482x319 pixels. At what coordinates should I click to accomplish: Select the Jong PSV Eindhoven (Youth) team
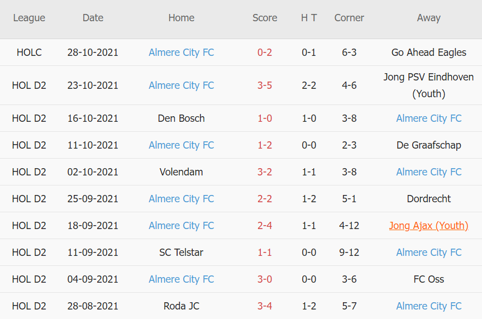[428, 85]
